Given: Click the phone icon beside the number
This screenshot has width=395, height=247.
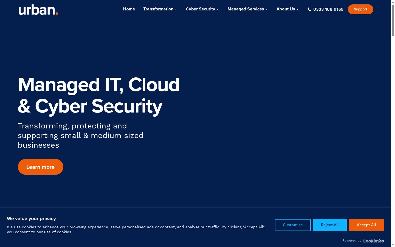Looking at the screenshot, I should 309,9.
